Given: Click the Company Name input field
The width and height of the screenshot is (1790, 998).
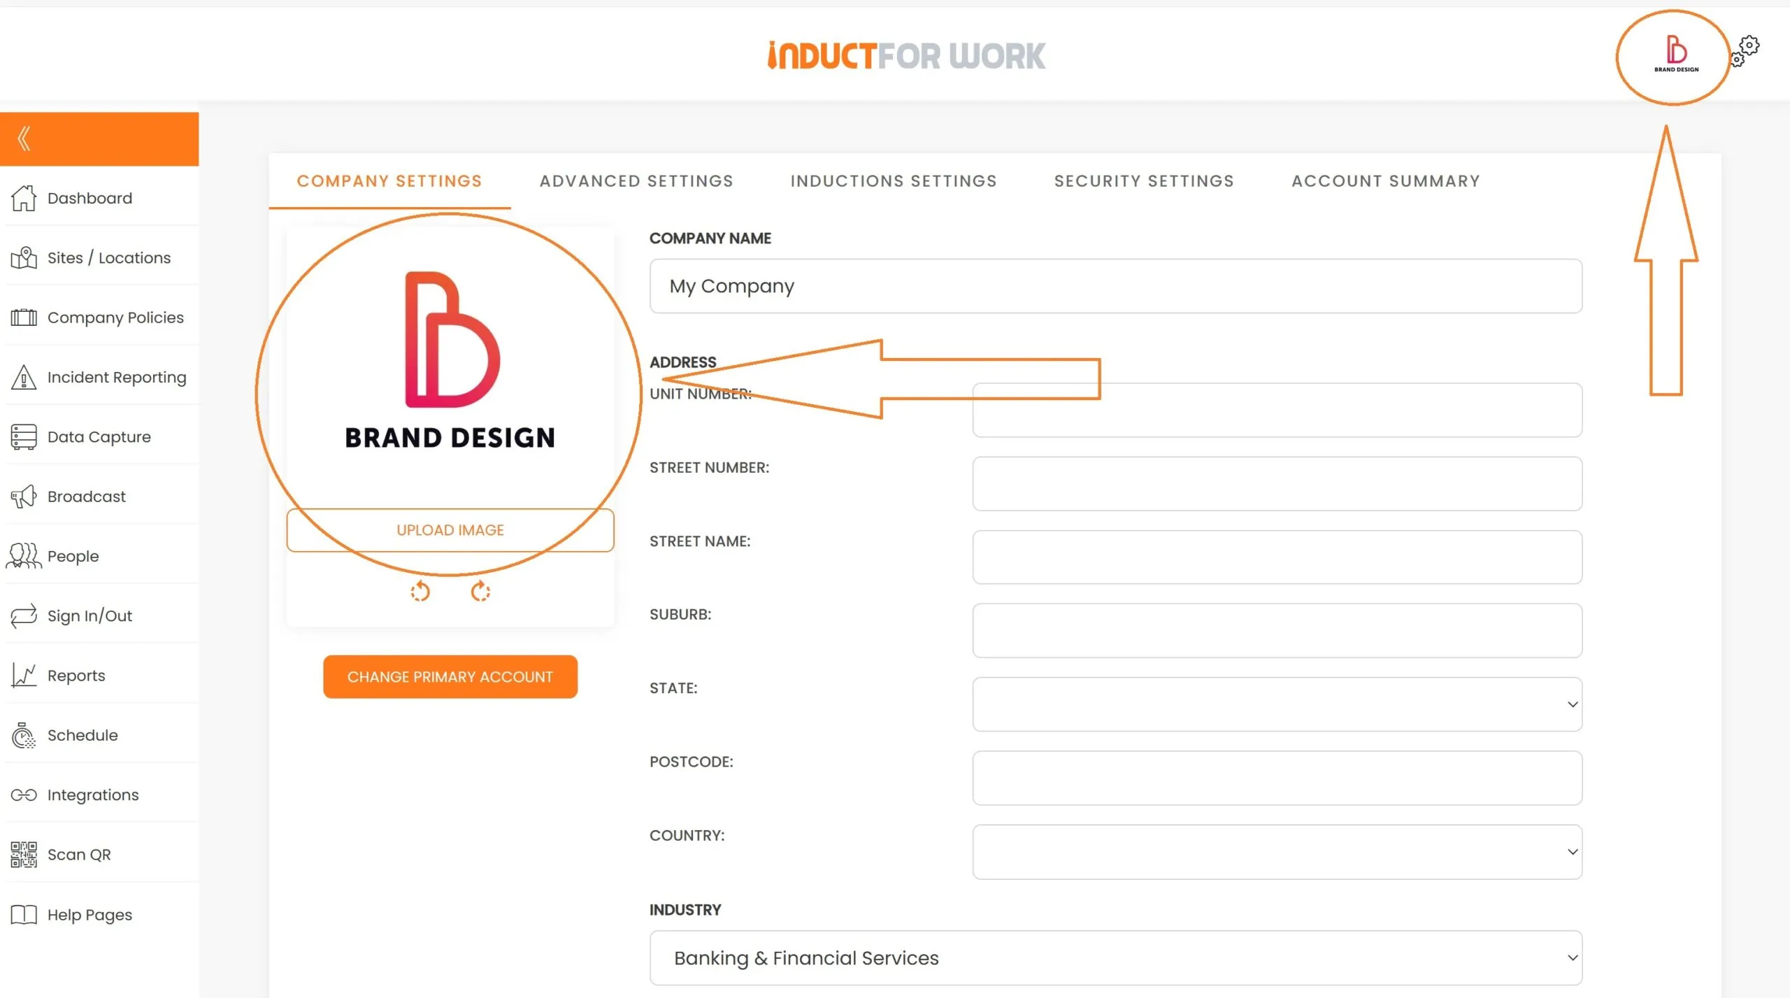Looking at the screenshot, I should point(1116,286).
